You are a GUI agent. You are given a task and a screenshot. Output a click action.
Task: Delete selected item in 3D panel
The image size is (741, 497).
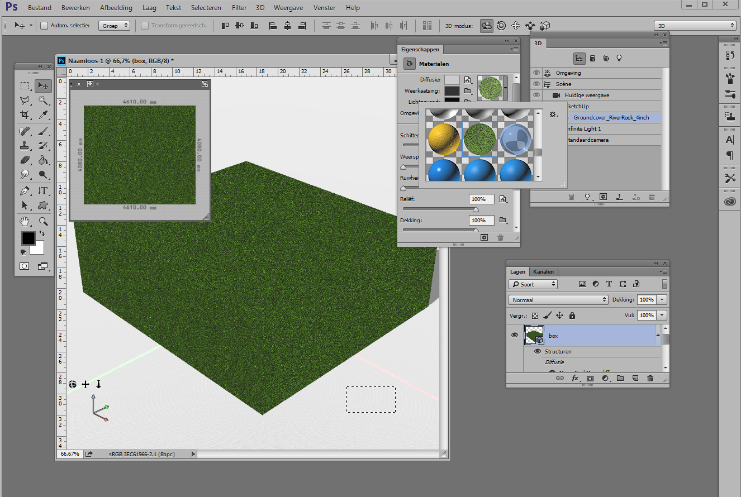tap(652, 197)
